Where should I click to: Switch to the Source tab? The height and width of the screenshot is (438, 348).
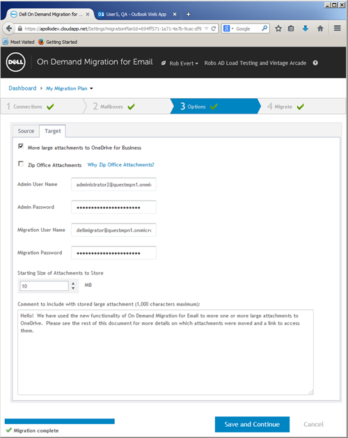pos(26,131)
